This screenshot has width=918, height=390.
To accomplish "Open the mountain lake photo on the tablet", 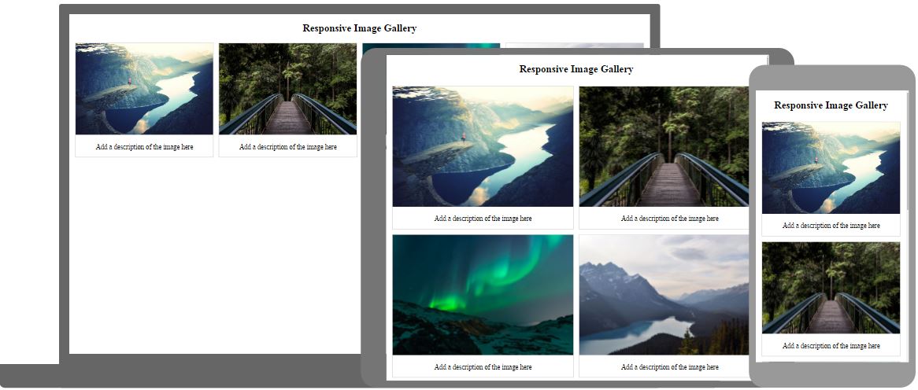I will click(x=664, y=295).
